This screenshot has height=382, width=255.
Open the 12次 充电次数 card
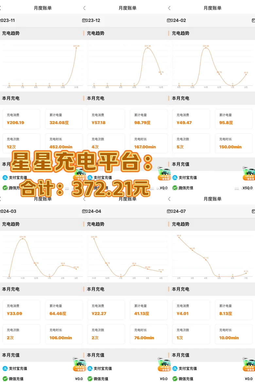(21, 143)
